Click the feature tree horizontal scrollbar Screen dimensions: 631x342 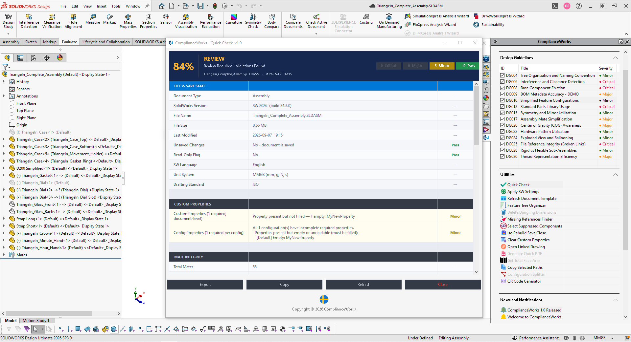49,314
